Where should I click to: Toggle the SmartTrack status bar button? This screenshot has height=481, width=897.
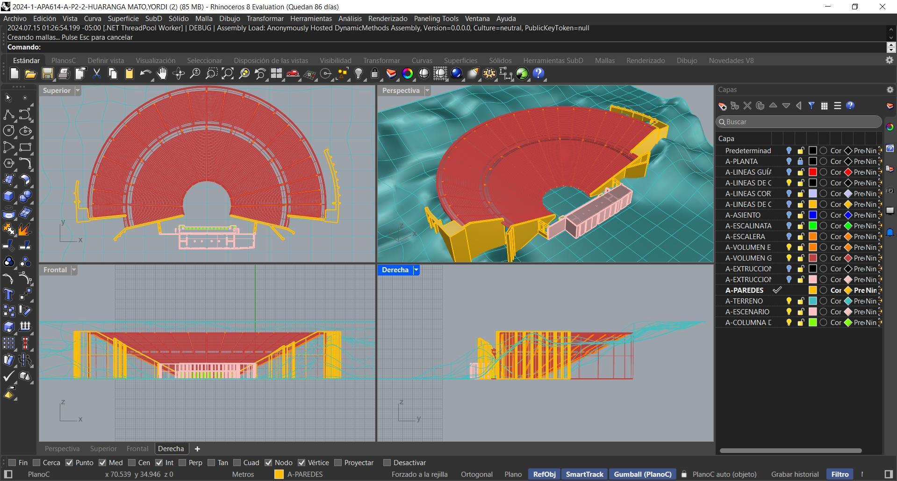point(584,474)
